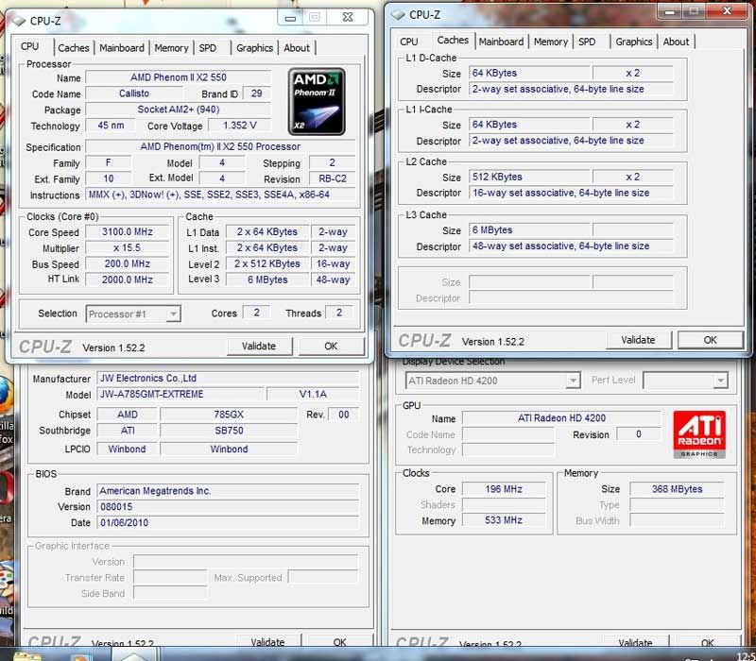The image size is (756, 661).
Task: Click Validate in the processor window
Action: (259, 346)
